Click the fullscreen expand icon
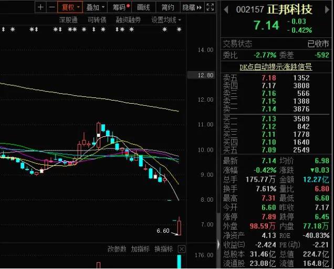This screenshot has height=269, width=334. pyautogui.click(x=209, y=7)
